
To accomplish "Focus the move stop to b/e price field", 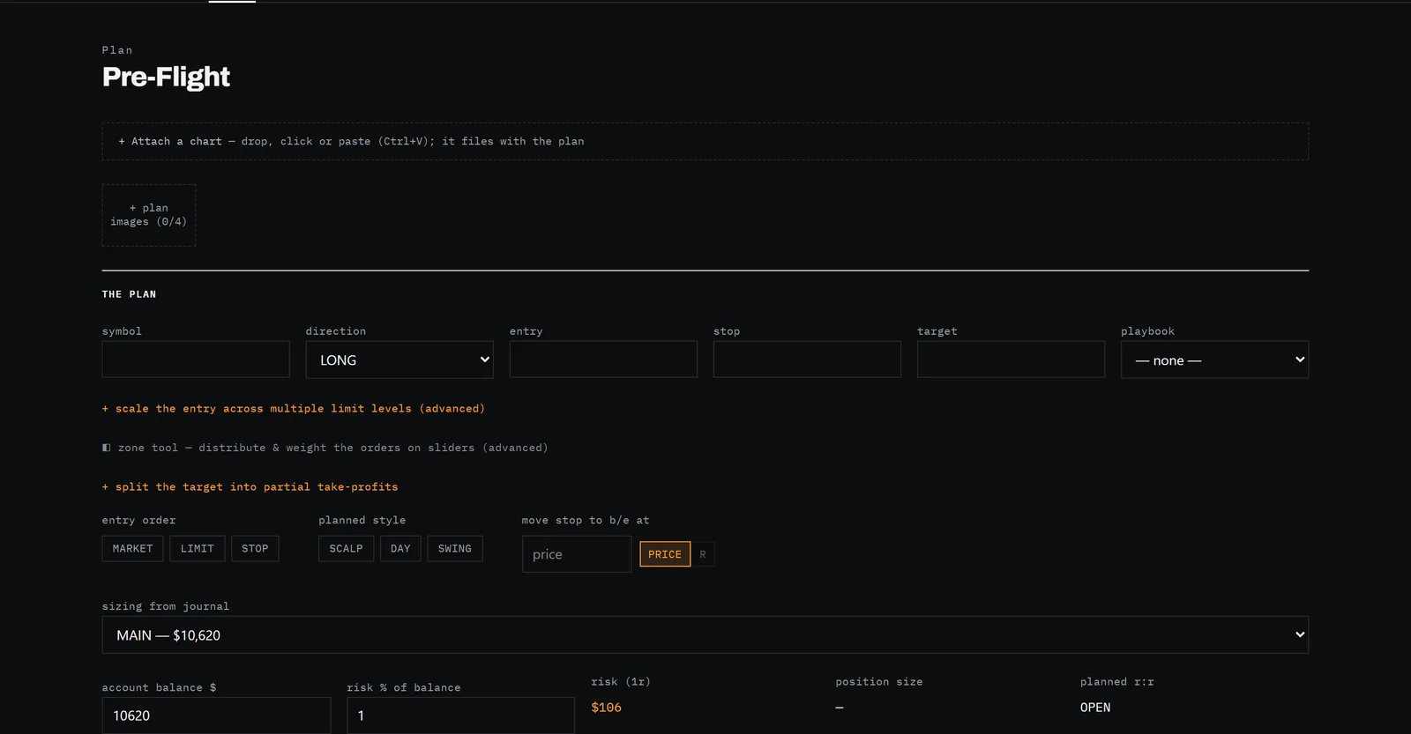I will (x=577, y=554).
